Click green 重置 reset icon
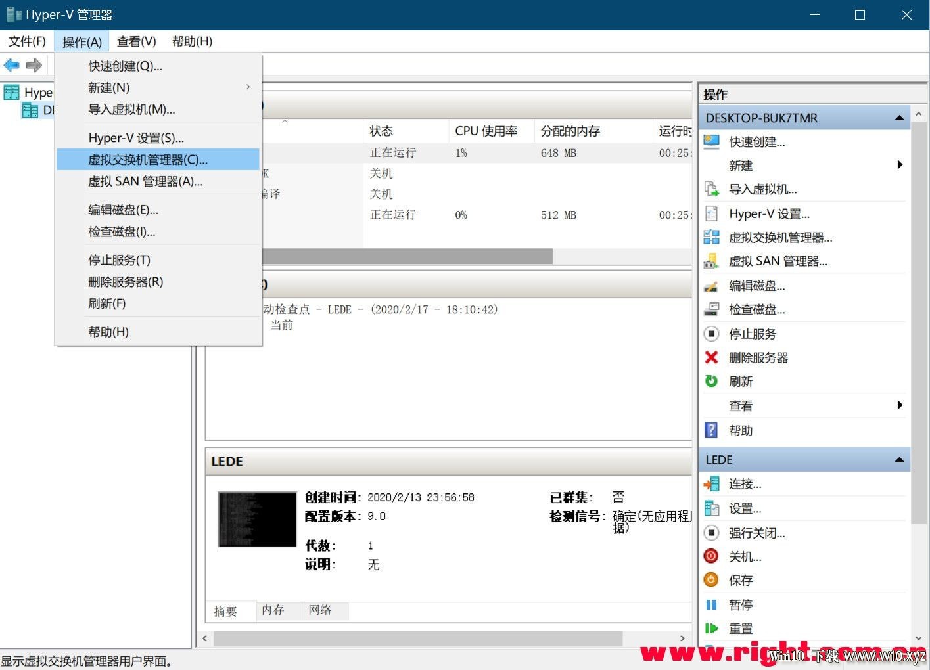Image resolution: width=930 pixels, height=670 pixels. pyautogui.click(x=711, y=629)
